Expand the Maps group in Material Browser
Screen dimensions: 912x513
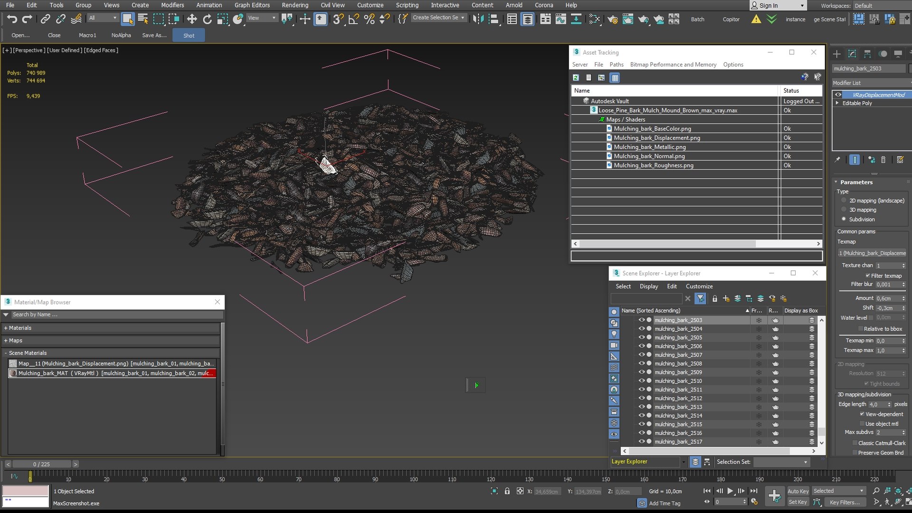(6, 340)
